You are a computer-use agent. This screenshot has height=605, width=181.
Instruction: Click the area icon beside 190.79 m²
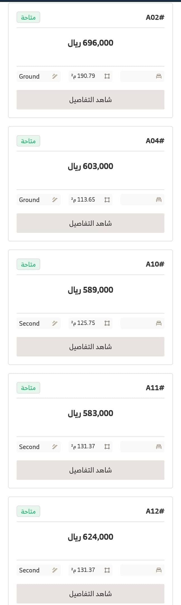point(107,76)
